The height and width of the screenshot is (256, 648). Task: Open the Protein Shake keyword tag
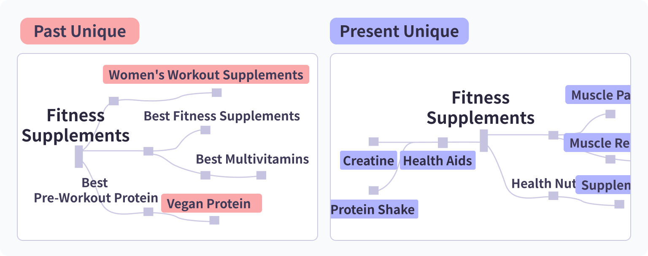point(374,209)
